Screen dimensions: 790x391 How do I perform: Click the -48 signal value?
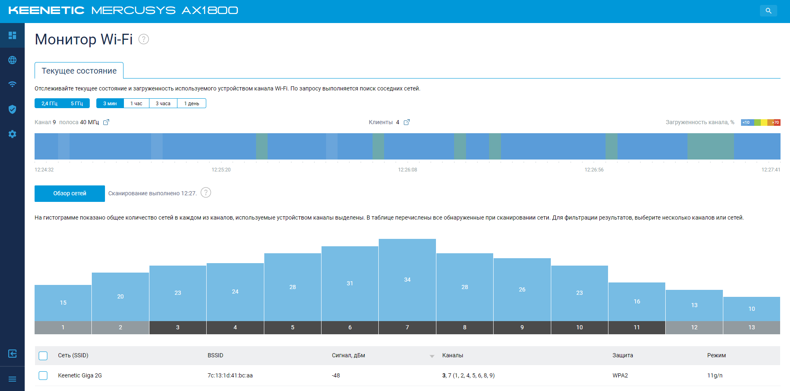pos(336,375)
